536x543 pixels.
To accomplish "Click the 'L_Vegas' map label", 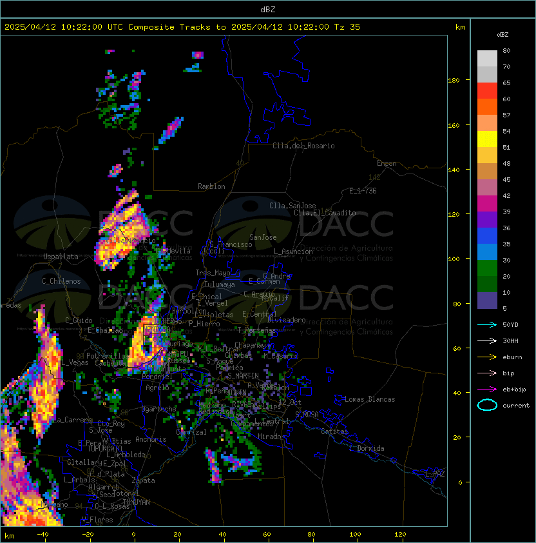I will [75, 362].
